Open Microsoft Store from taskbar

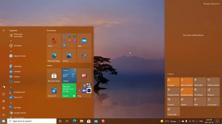(89, 121)
